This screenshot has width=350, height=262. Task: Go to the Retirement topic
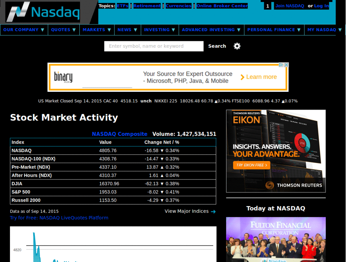pos(147,6)
